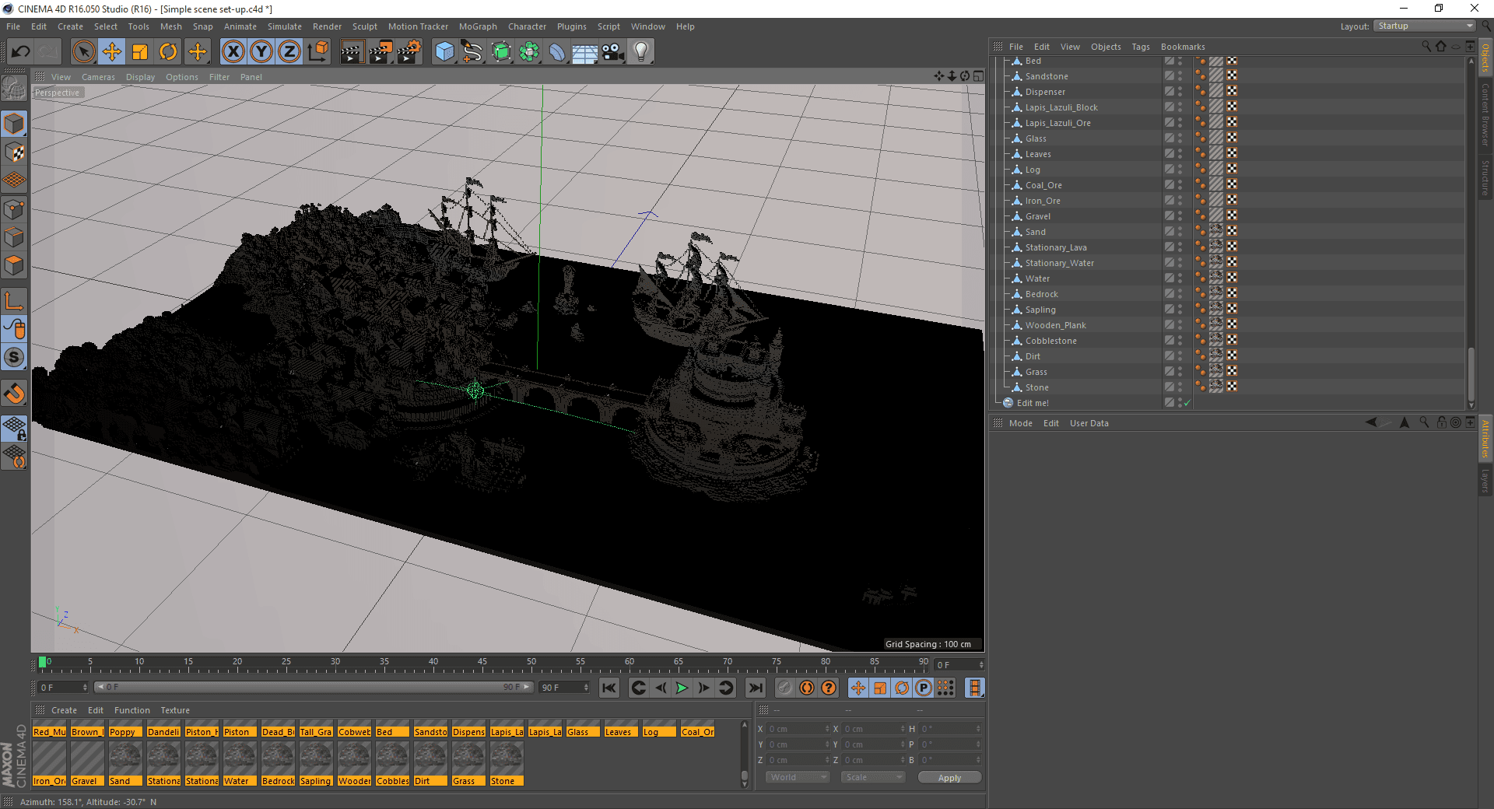Open the Sculpt menu
This screenshot has height=809, width=1494.
(x=365, y=26)
